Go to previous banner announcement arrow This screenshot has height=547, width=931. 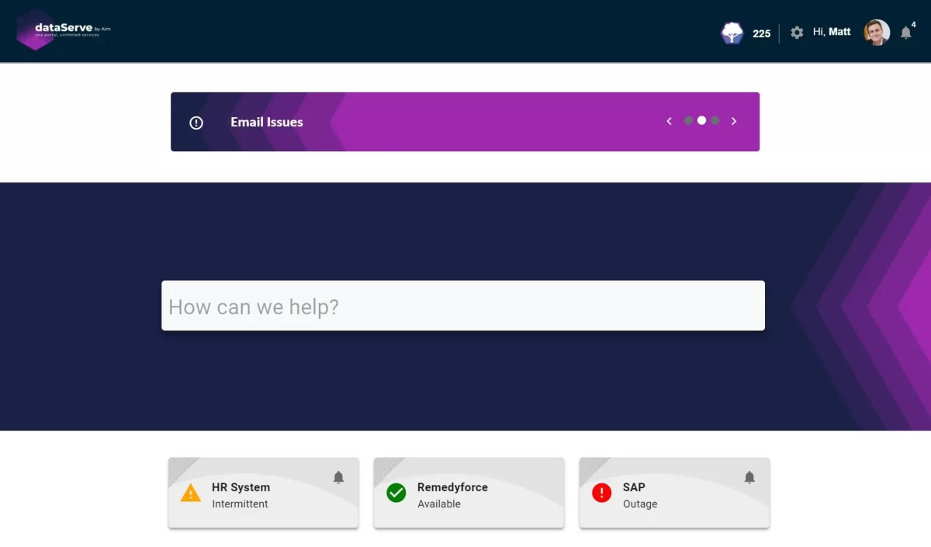670,121
